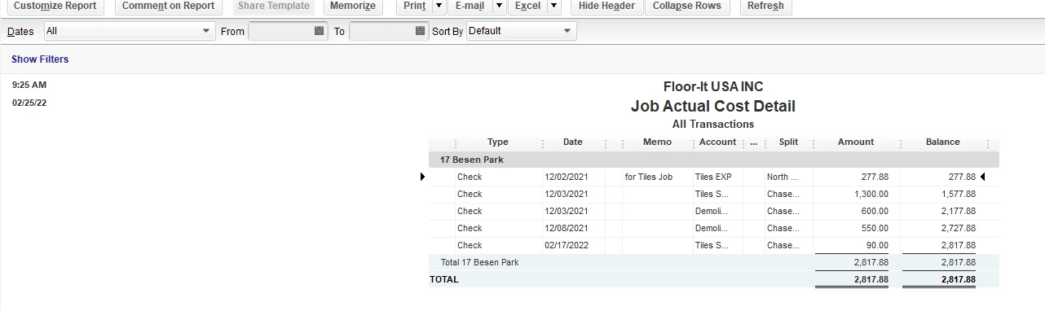Screen dimensions: 1045x311
Task: Click the Excel button
Action: pyautogui.click(x=528, y=6)
